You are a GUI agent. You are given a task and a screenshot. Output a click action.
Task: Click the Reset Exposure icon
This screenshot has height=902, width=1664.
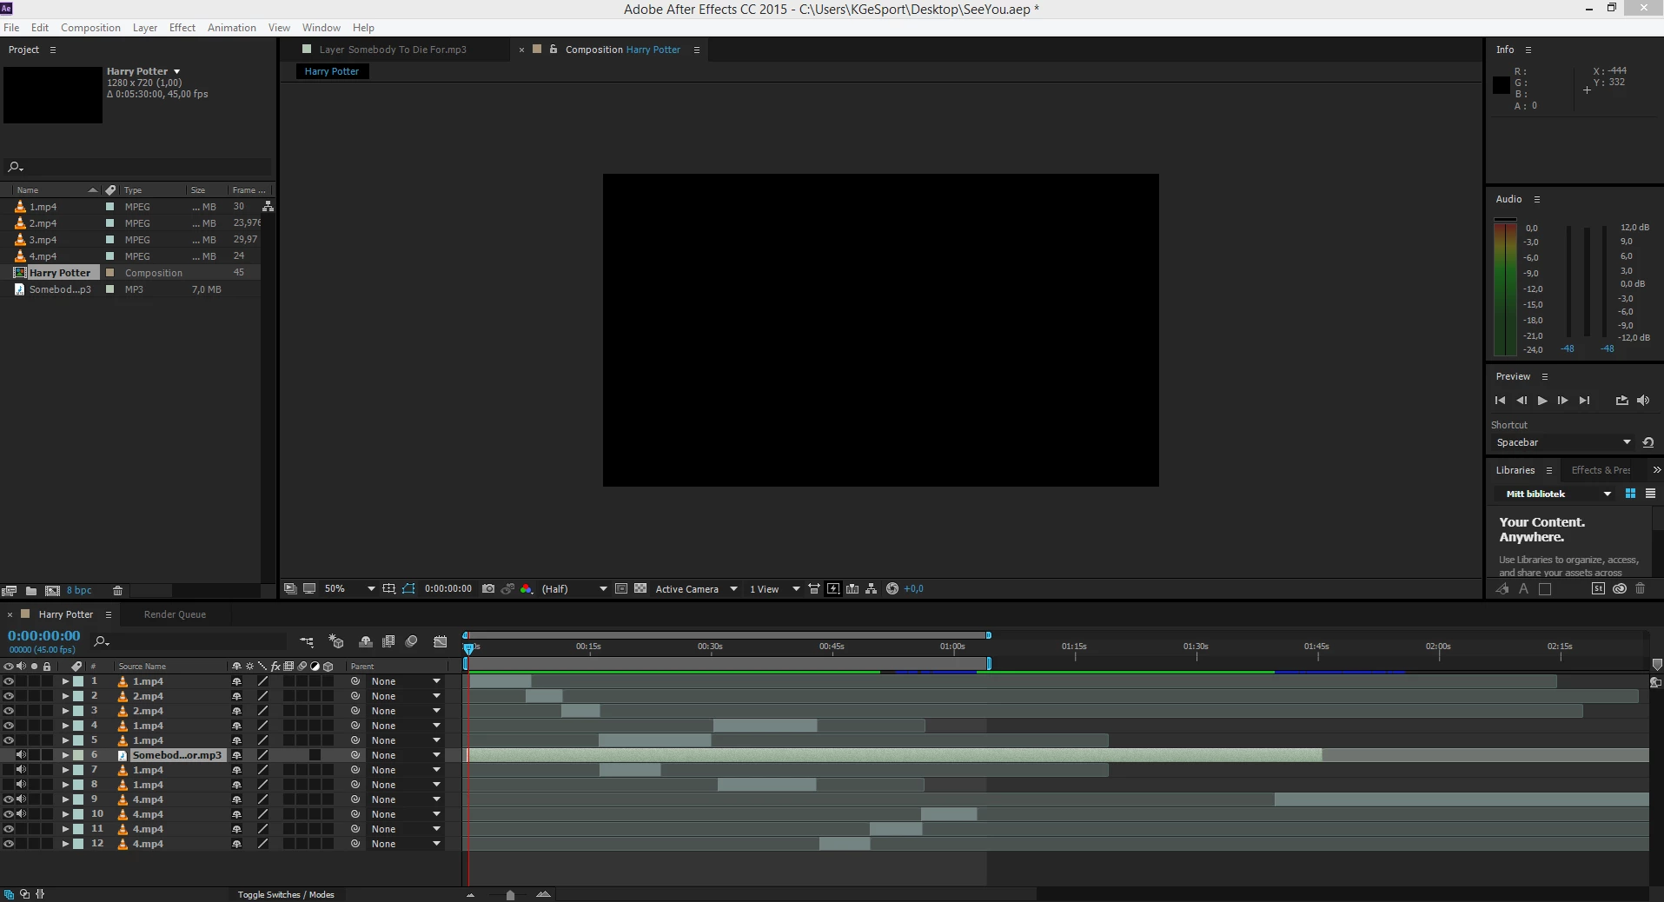coord(892,588)
